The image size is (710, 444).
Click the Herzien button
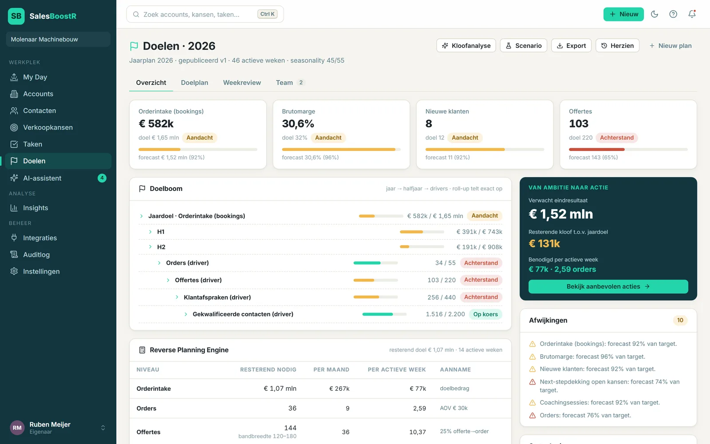[x=617, y=46]
